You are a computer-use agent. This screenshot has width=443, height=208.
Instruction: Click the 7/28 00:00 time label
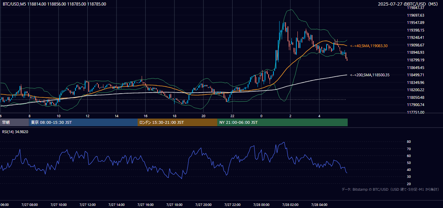tap(261, 205)
